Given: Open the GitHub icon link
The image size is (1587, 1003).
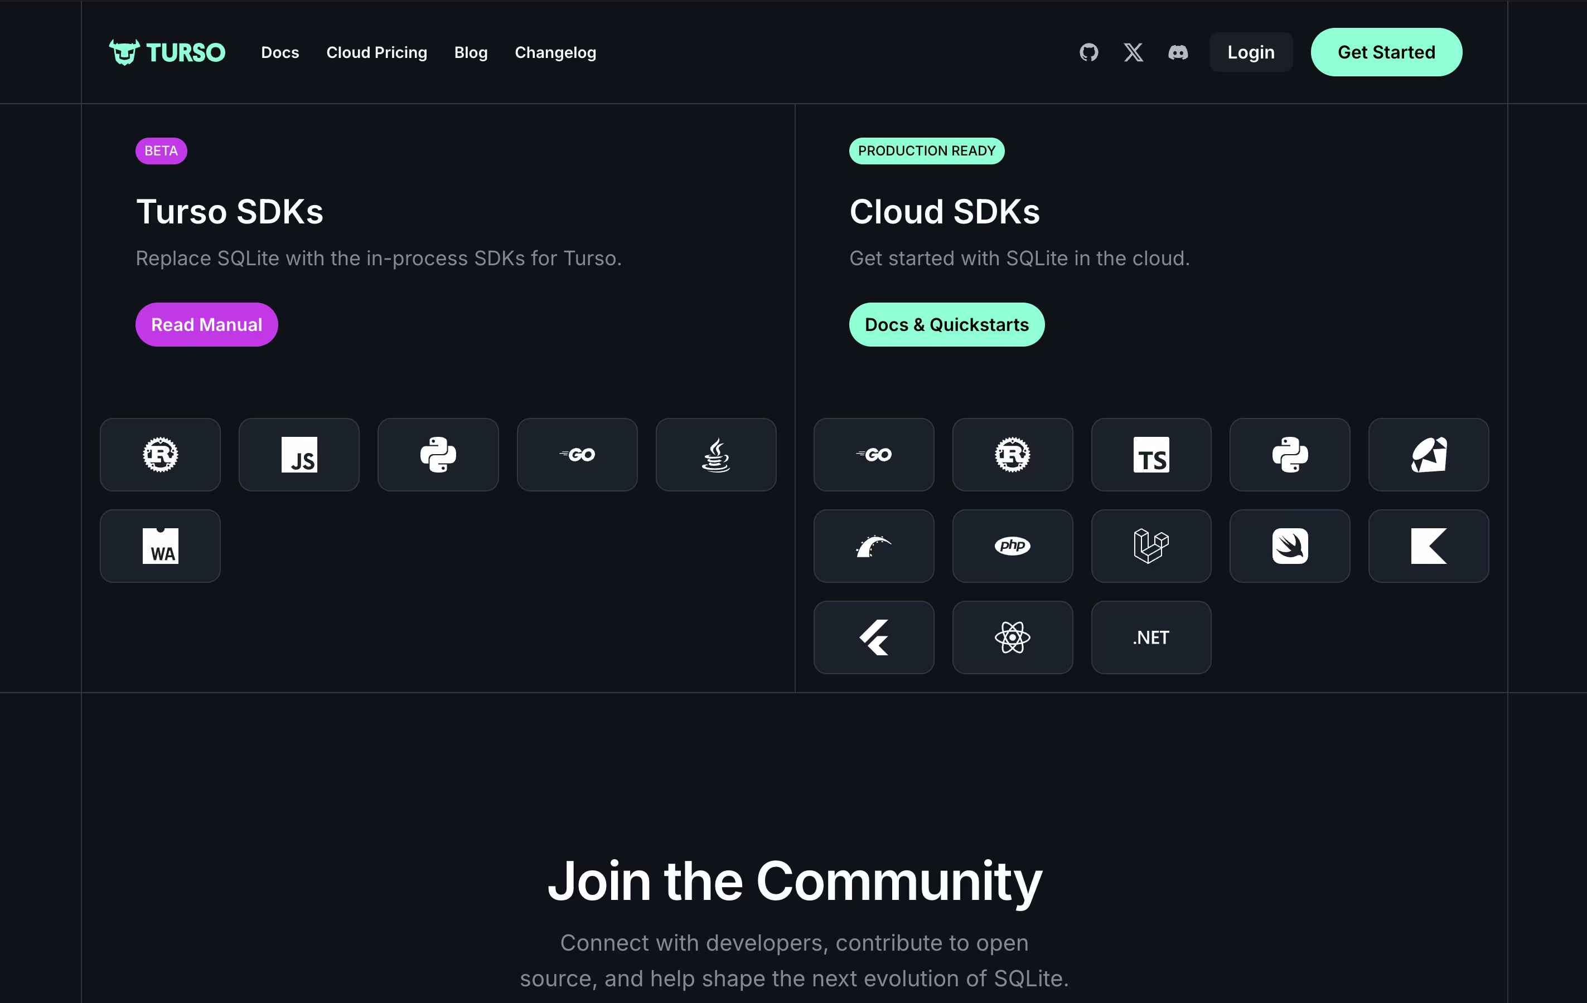Looking at the screenshot, I should 1088,52.
